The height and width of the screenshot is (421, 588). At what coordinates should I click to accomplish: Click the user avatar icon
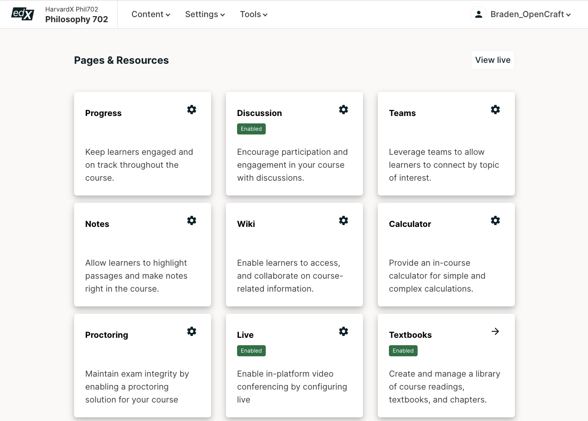click(x=478, y=14)
